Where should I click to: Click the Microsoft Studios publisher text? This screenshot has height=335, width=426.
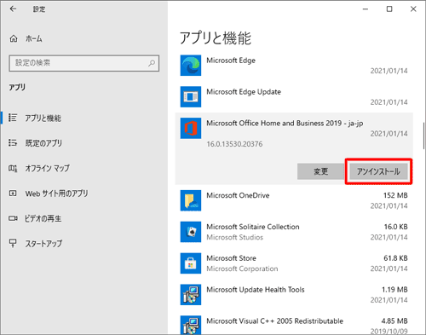coord(235,237)
